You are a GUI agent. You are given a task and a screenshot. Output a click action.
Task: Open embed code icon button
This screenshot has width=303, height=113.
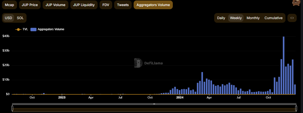coord(292,18)
